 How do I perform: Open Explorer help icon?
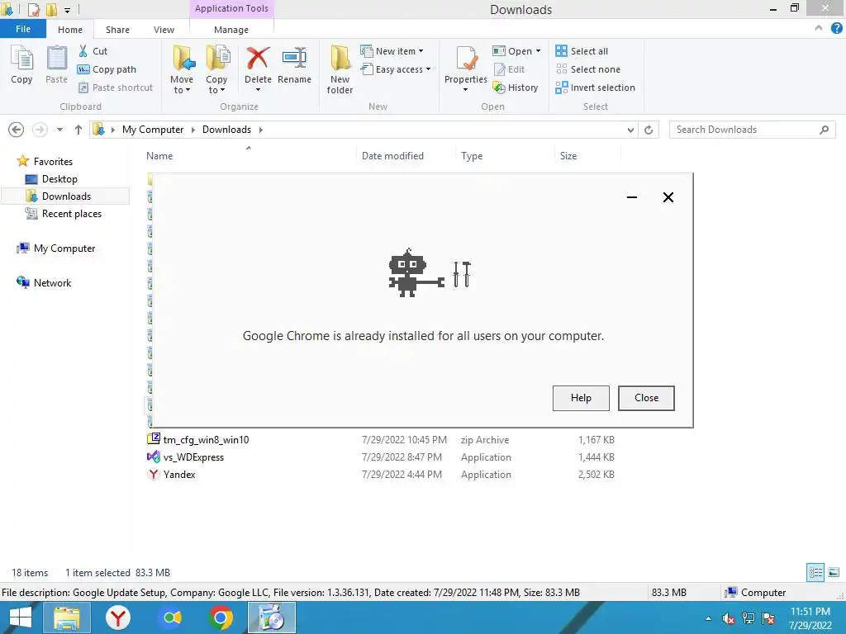836,28
